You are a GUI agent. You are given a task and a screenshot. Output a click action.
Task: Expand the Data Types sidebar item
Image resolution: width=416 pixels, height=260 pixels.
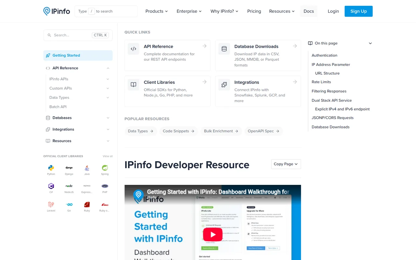pyautogui.click(x=108, y=97)
